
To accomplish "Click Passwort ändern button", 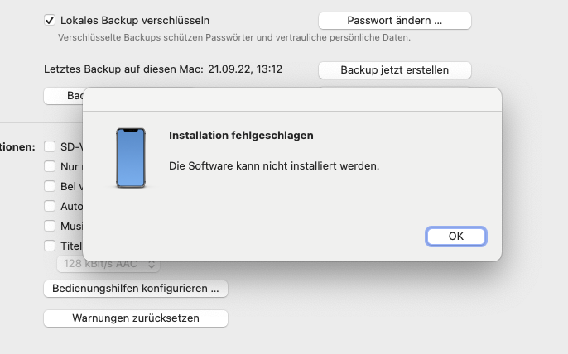I will click(x=394, y=20).
